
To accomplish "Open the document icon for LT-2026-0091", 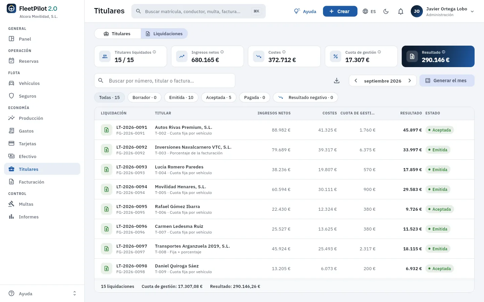I will click(x=107, y=130).
